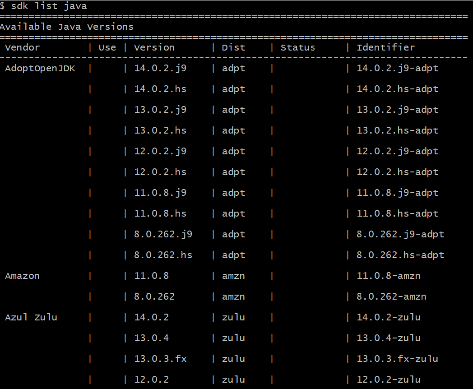Select identifier 11.0.8.hs-adpt
Viewport: 473px width, 389px height.
click(398, 214)
